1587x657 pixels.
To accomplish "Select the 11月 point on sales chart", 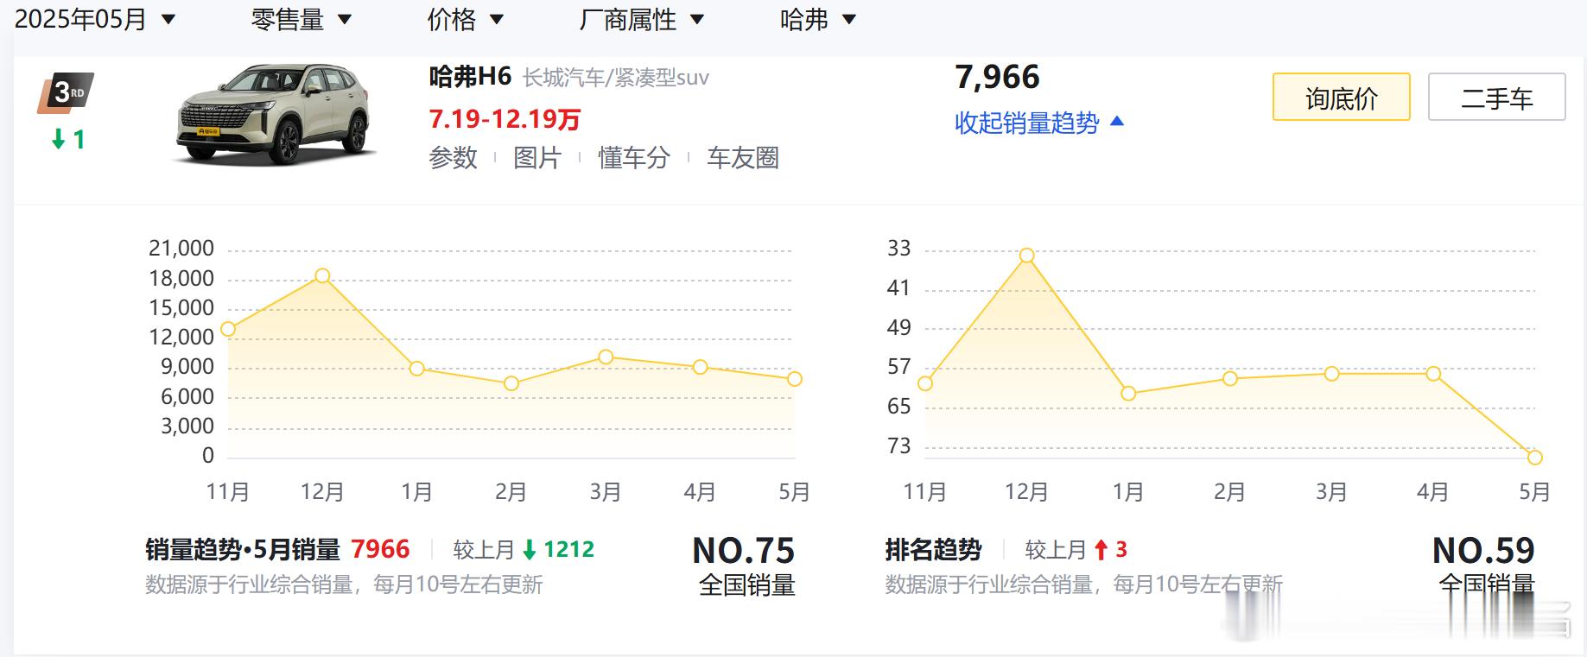I will [x=228, y=329].
